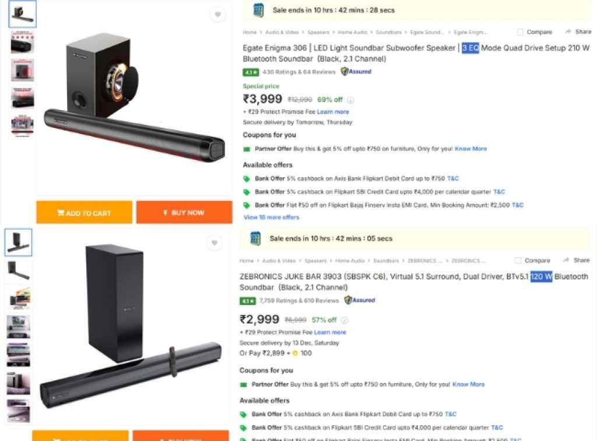Click the bank offer tag icon for Axis Bank
The width and height of the screenshot is (597, 441).
[x=247, y=178]
